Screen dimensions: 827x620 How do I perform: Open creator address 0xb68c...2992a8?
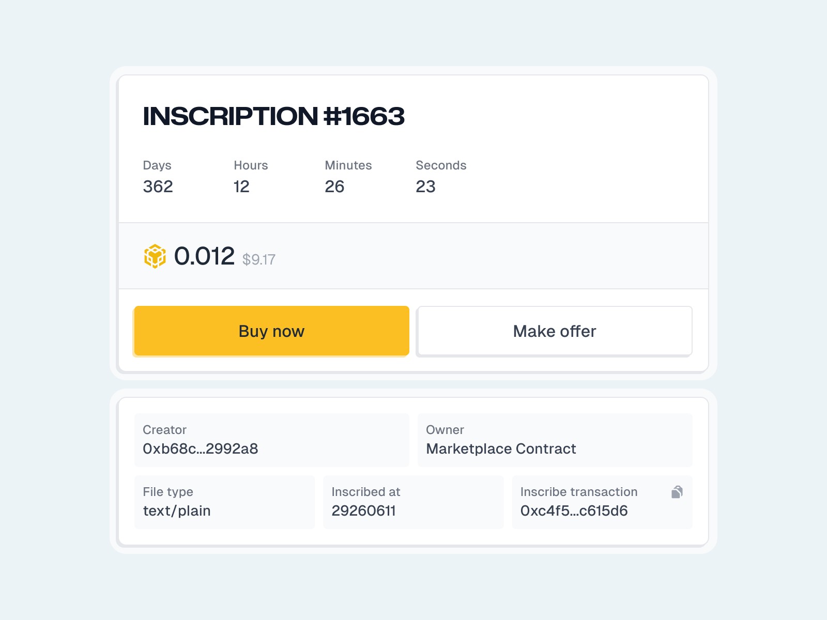201,448
